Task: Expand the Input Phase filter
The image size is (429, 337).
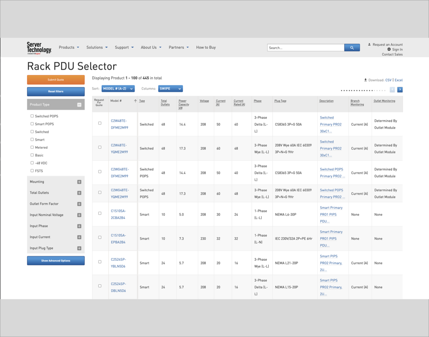Action: [79, 226]
